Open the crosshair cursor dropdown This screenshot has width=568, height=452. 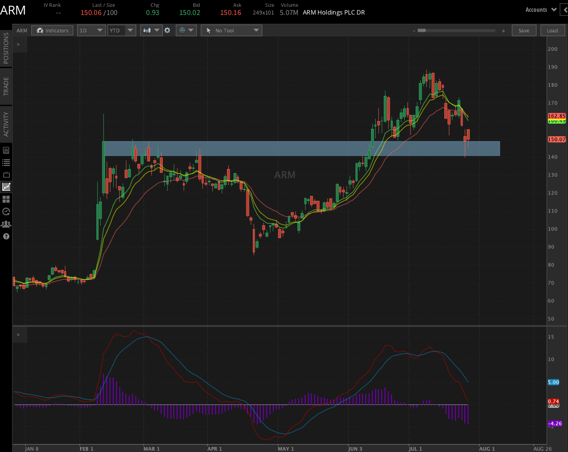(x=186, y=30)
